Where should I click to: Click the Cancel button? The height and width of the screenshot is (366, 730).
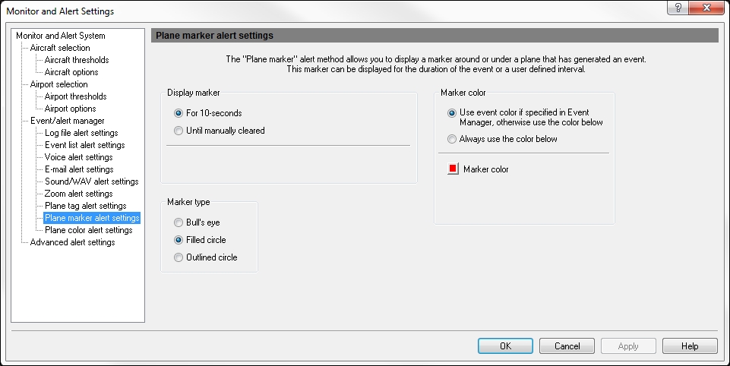(x=567, y=346)
